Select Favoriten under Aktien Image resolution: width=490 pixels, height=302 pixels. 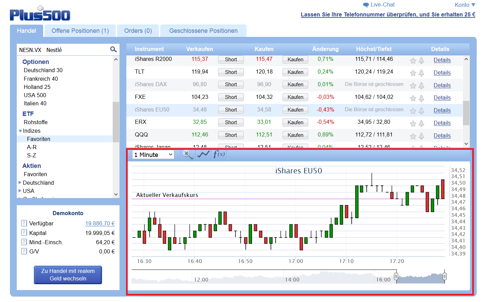pos(35,174)
